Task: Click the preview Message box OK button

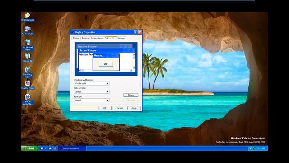Action: [x=106, y=64]
